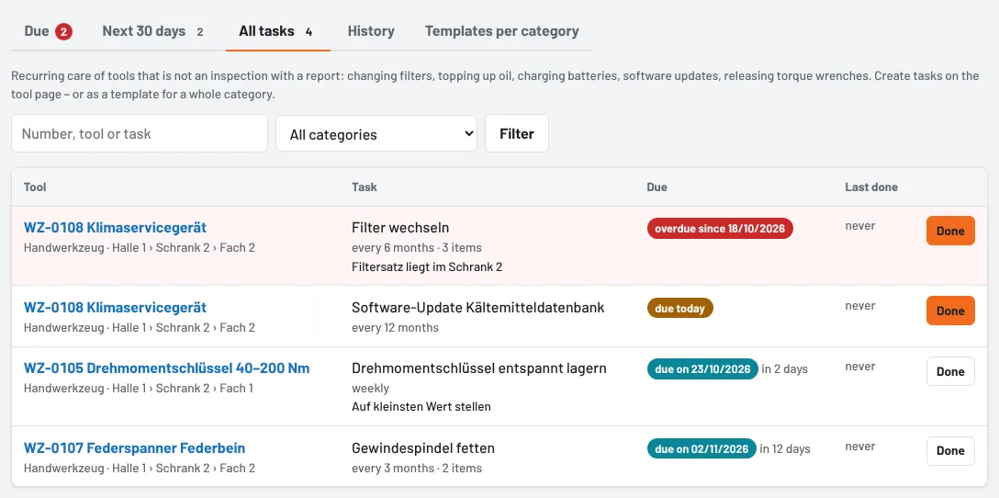Mark Drehmomentschlüssel entspannt lagern as Done
The image size is (999, 498).
point(950,371)
